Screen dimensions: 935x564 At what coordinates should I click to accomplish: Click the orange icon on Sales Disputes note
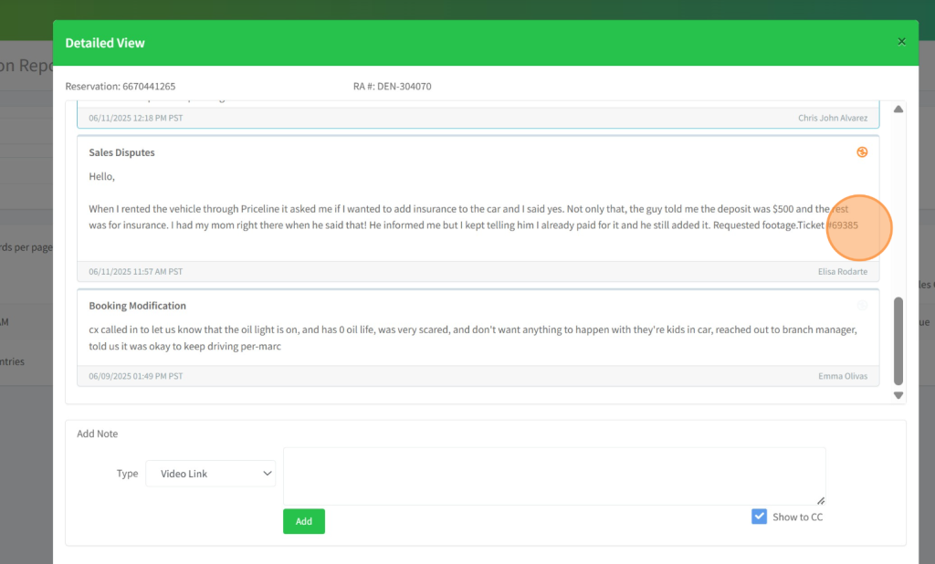(x=862, y=152)
